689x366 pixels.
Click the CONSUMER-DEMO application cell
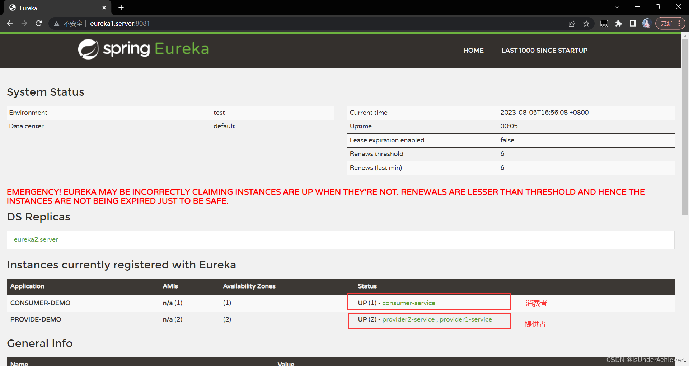40,303
